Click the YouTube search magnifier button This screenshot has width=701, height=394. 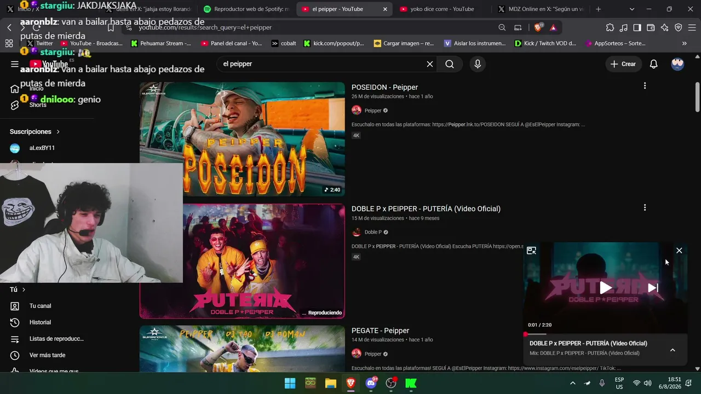[x=450, y=64]
